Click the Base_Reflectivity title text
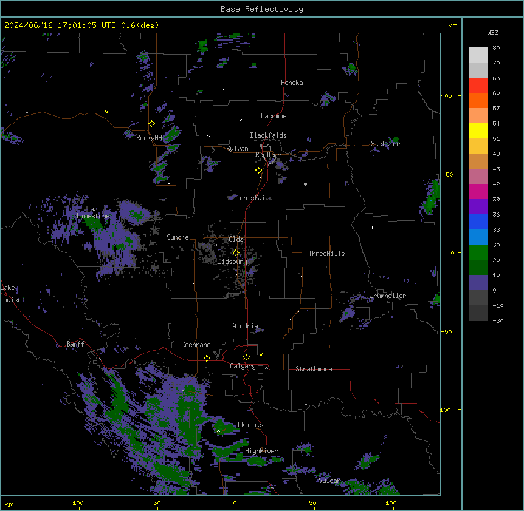This screenshot has width=524, height=511. tap(261, 9)
